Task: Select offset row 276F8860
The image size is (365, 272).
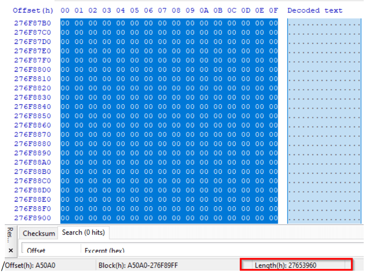Action: (33, 126)
